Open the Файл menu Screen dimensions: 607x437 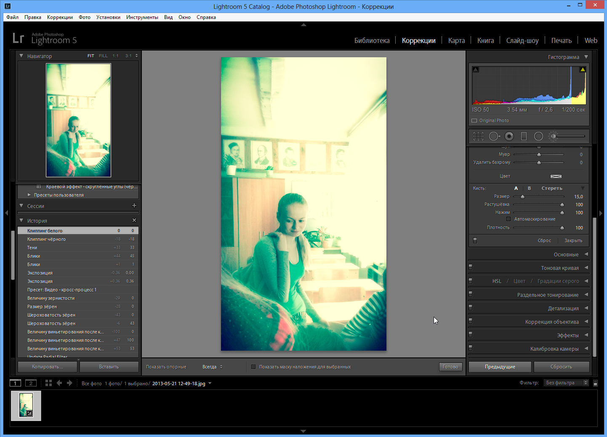[x=12, y=17]
